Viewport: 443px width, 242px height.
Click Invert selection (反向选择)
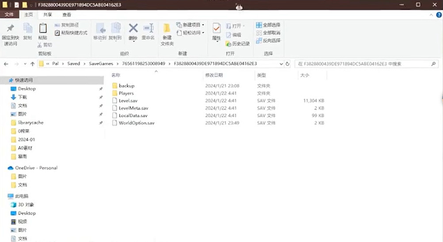click(268, 41)
